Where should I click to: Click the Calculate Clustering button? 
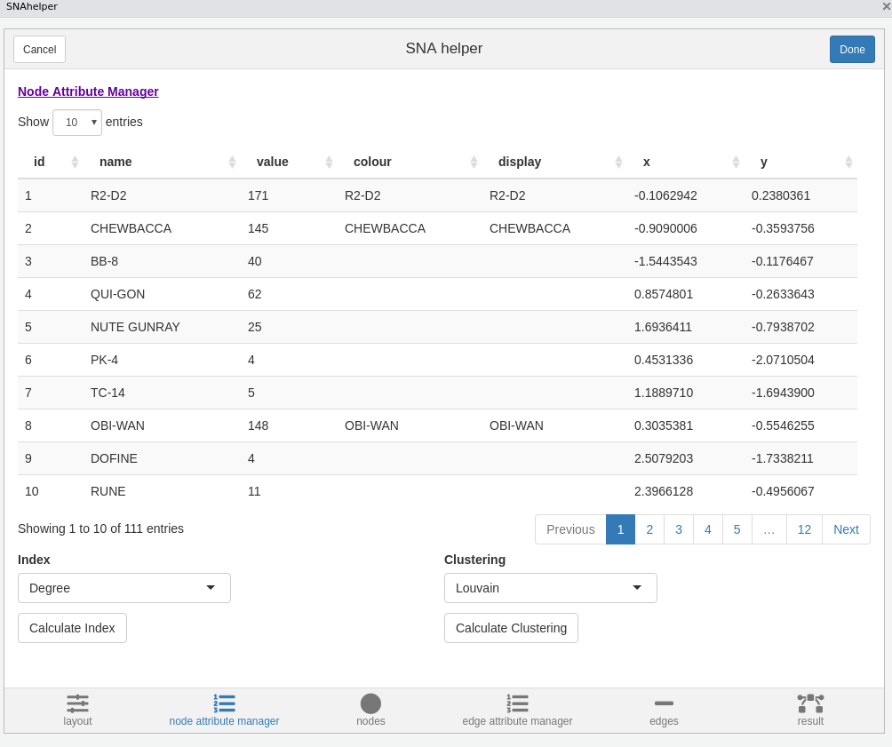coord(511,628)
